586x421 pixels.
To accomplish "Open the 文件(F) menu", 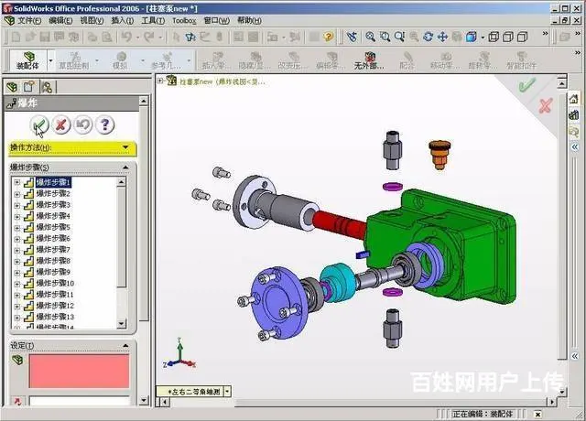I will [x=29, y=20].
